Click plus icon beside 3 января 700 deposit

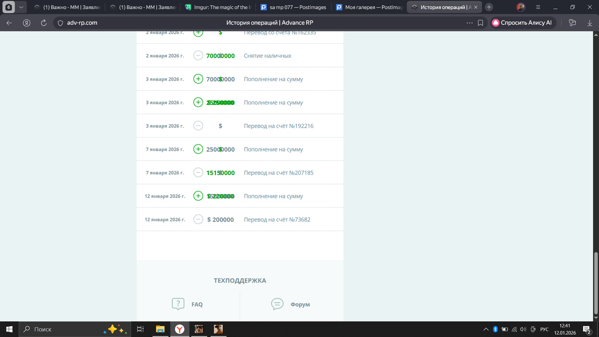pos(198,79)
